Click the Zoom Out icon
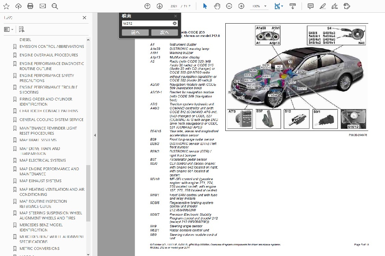Image resolution: width=385 pixels, height=256 pixels. tap(229, 6)
